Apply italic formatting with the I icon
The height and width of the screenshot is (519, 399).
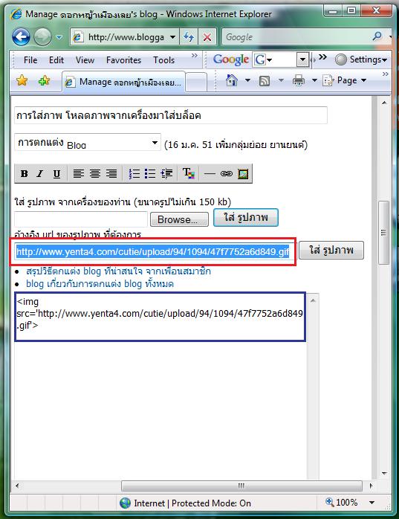tap(40, 173)
